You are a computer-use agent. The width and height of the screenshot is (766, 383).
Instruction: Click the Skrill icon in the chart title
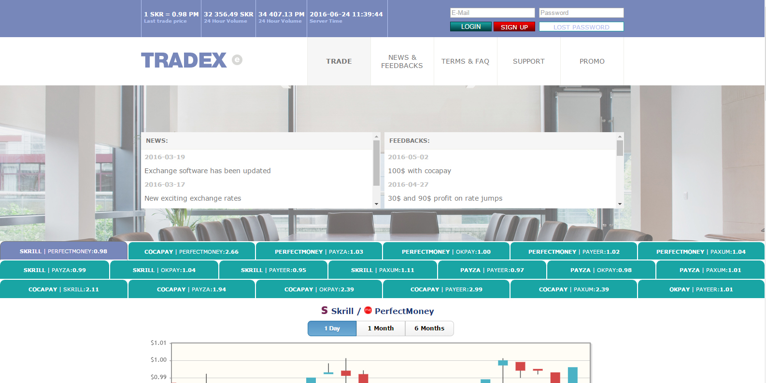click(x=325, y=310)
